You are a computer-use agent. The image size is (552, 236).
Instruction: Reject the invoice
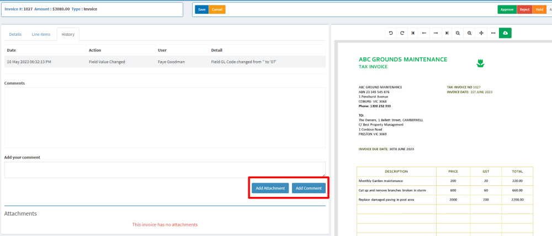[x=524, y=9]
